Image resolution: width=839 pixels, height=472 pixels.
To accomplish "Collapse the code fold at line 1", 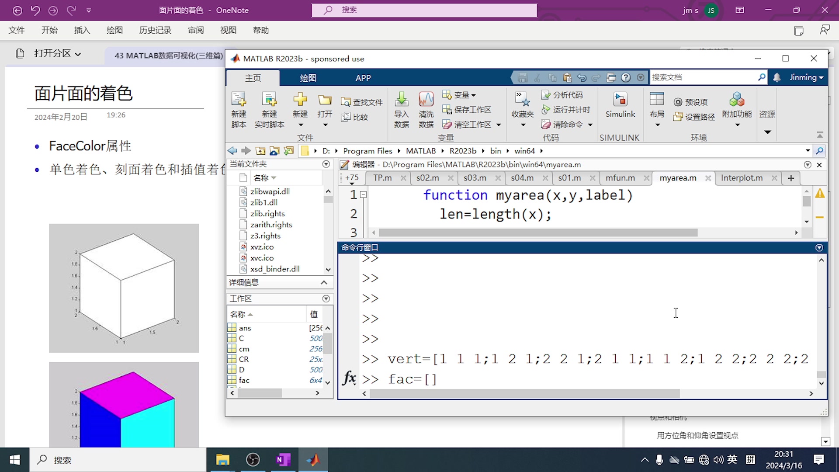I will (363, 195).
